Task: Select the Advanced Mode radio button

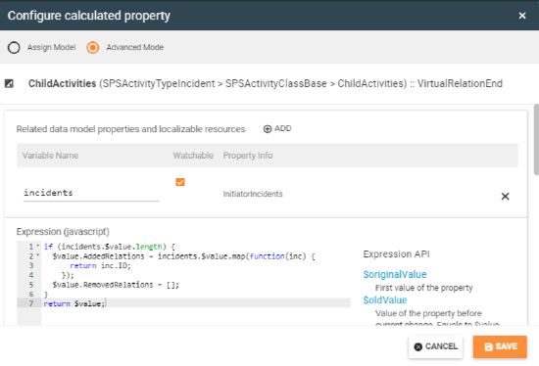Action: point(93,47)
